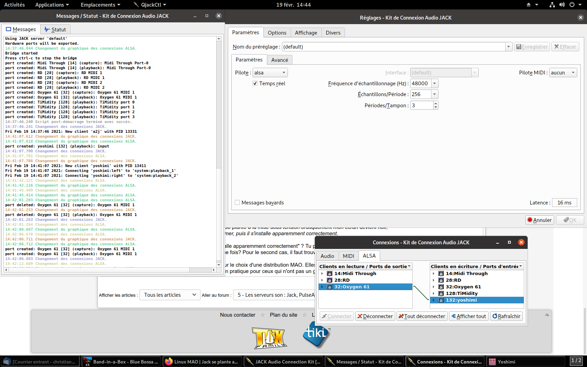The height and width of the screenshot is (367, 587).
Task: Open the Tous les articles dropdown
Action: click(170, 295)
